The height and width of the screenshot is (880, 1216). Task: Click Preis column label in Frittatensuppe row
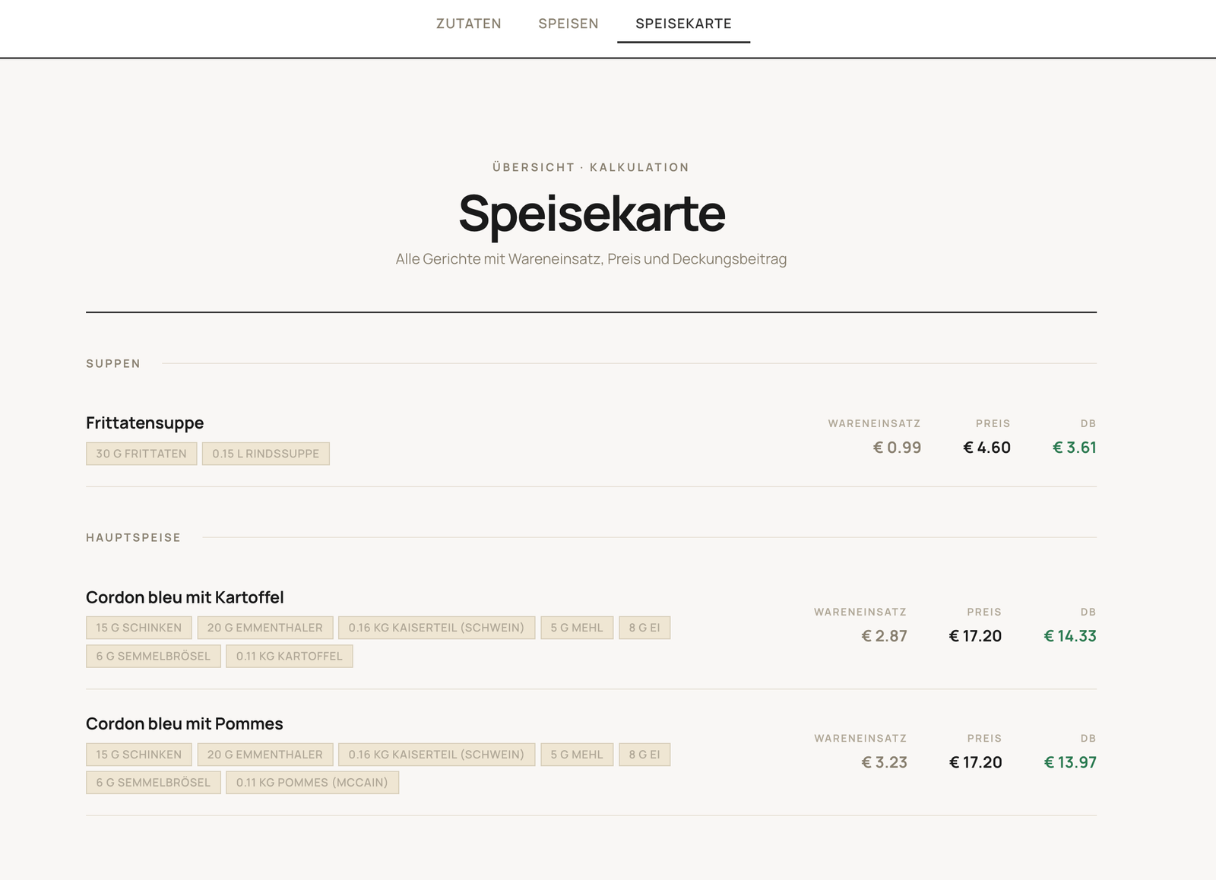click(993, 423)
